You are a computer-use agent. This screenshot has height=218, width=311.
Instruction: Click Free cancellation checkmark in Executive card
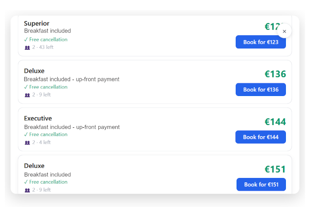click(26, 135)
